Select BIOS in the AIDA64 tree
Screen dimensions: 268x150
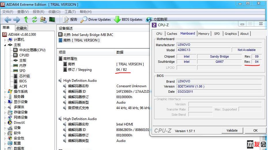pos(23,81)
